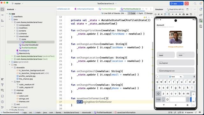Open the Running Devices tool window icon
This screenshot has width=204, height=115.
click(x=201, y=20)
